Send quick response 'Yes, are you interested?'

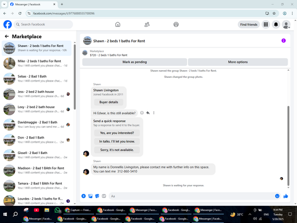[x=117, y=133]
